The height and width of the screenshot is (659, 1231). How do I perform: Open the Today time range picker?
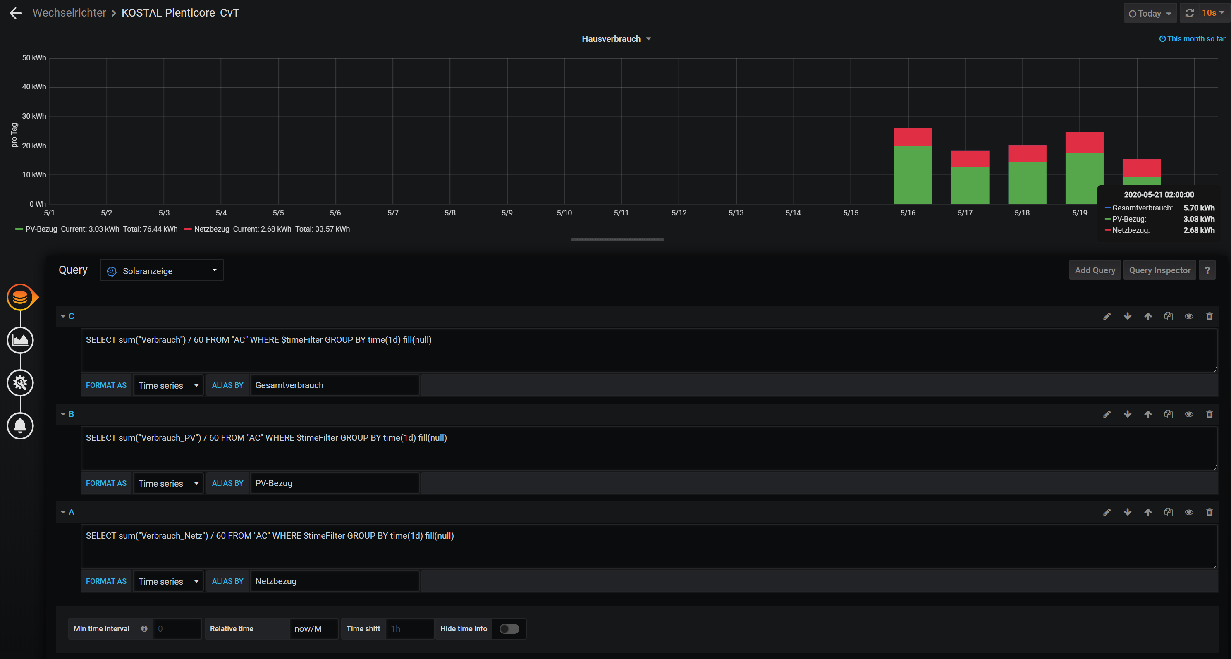tap(1150, 13)
